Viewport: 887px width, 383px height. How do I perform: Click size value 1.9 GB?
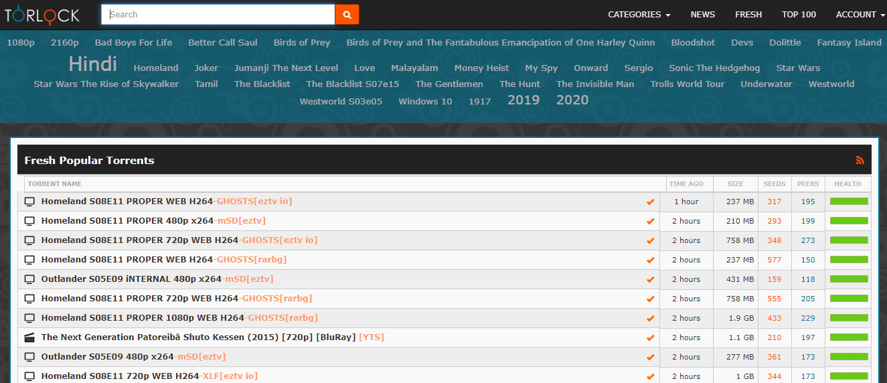pyautogui.click(x=741, y=318)
